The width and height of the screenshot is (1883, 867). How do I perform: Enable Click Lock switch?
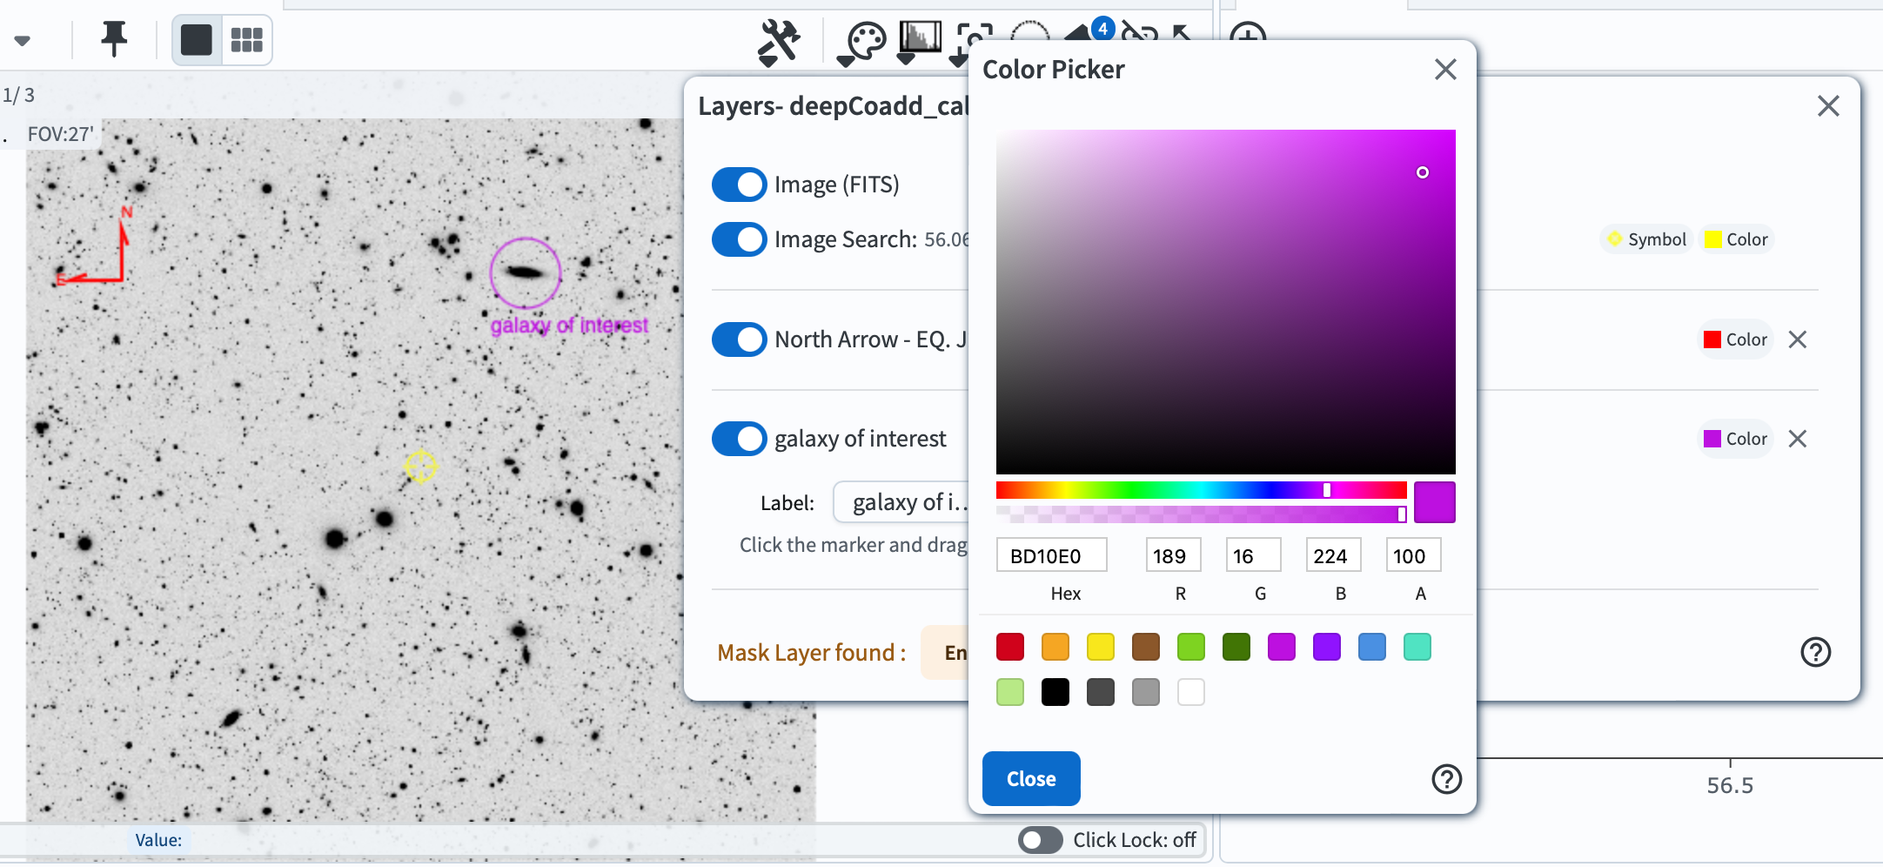(1041, 840)
